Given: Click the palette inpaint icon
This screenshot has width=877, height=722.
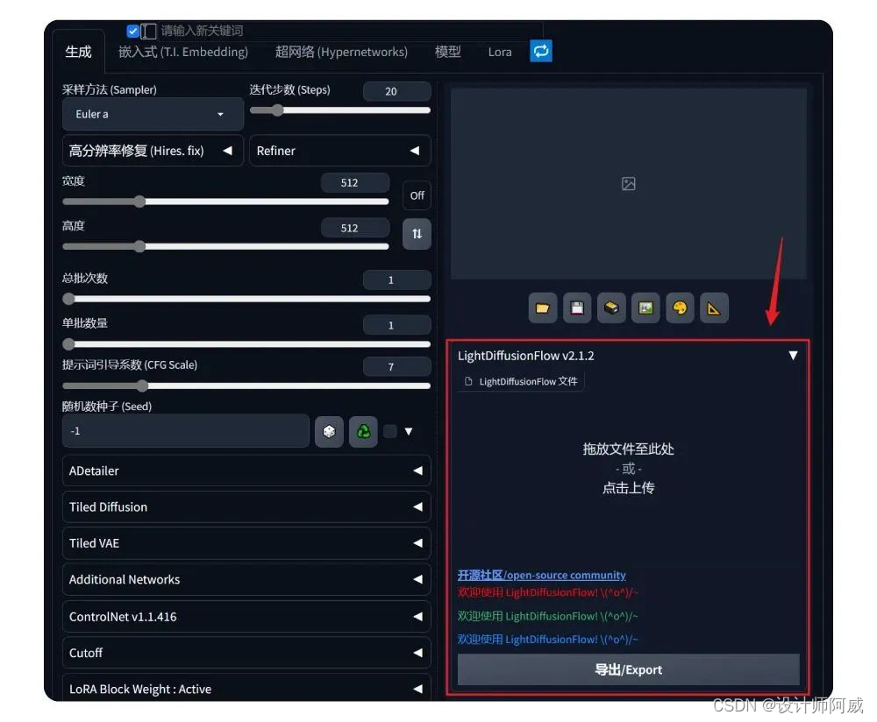Looking at the screenshot, I should pyautogui.click(x=680, y=308).
